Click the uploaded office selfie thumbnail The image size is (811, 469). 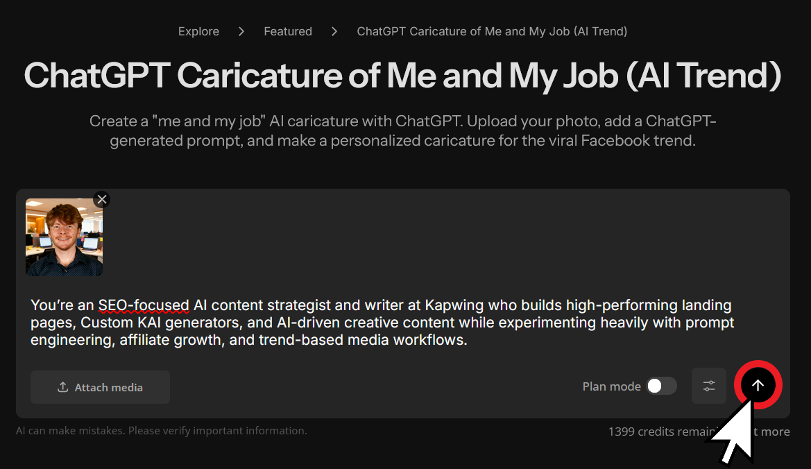[64, 237]
